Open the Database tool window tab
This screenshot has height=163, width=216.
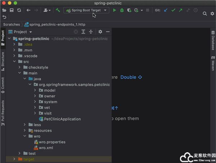click(213, 41)
